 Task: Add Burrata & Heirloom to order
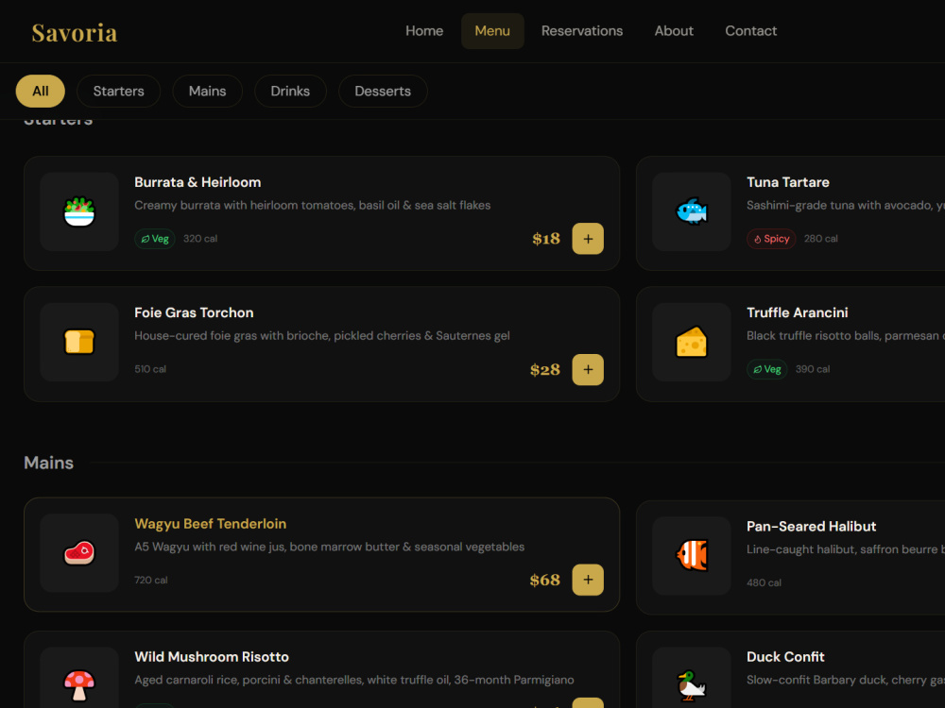(x=588, y=239)
